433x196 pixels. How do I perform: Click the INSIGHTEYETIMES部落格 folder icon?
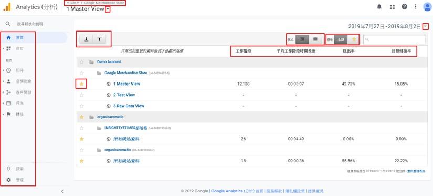(99, 128)
